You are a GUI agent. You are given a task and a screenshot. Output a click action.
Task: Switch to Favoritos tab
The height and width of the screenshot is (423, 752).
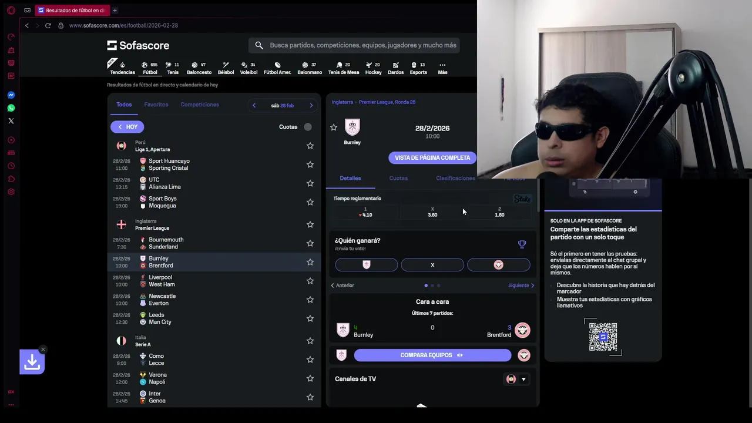coord(156,105)
